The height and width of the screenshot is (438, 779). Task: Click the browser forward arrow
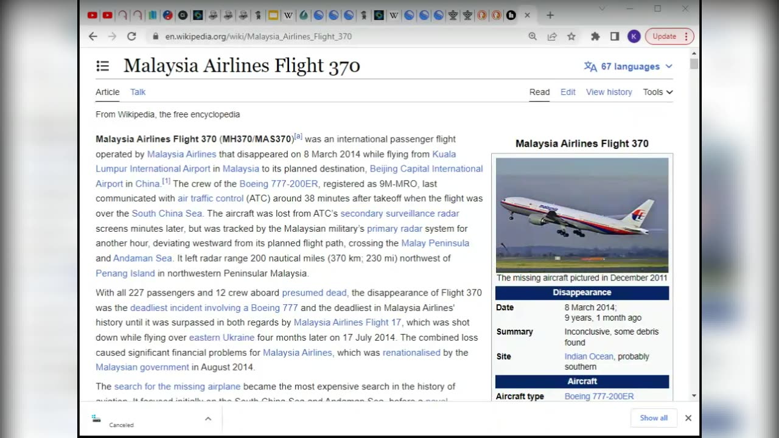tap(112, 36)
